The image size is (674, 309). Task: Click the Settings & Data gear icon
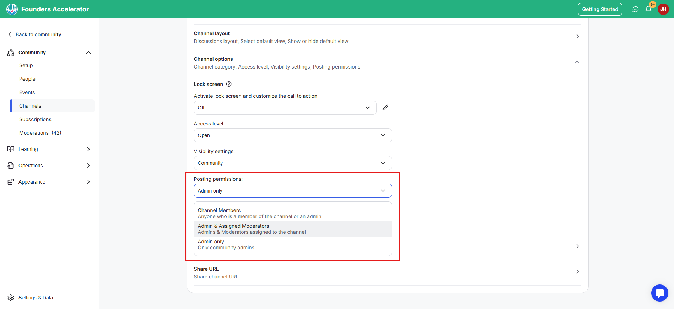coord(11,298)
